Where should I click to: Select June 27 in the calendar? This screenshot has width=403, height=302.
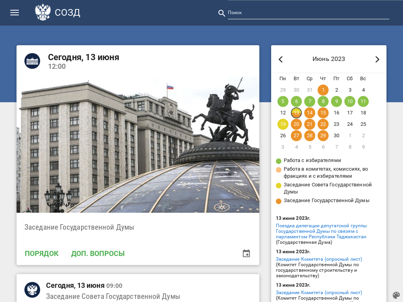[x=296, y=135]
